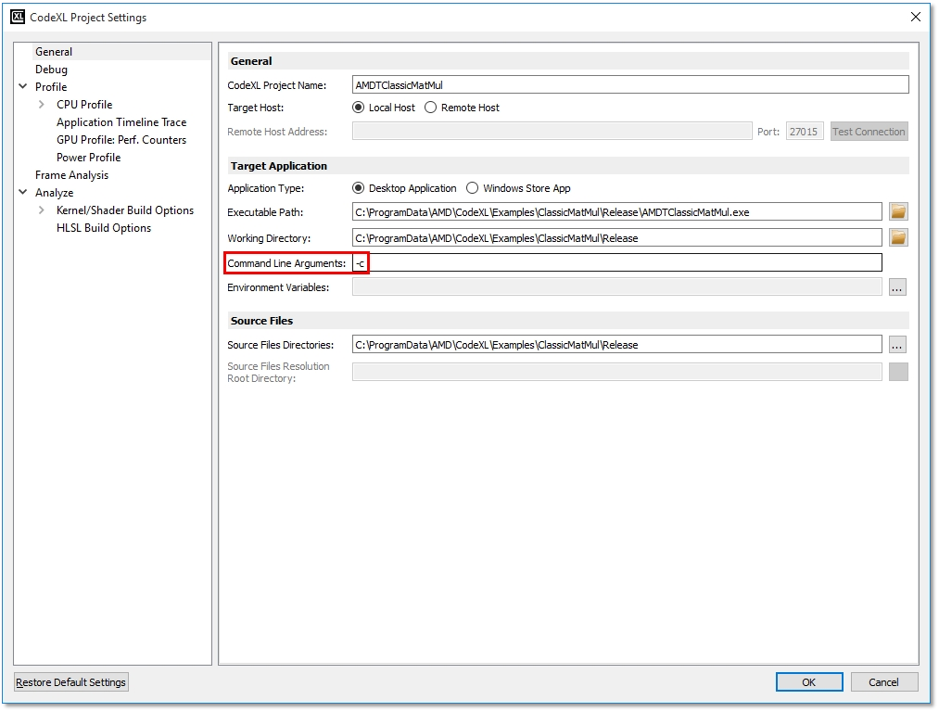This screenshot has height=712, width=939.
Task: Click the Working Directory field
Action: [x=616, y=238]
